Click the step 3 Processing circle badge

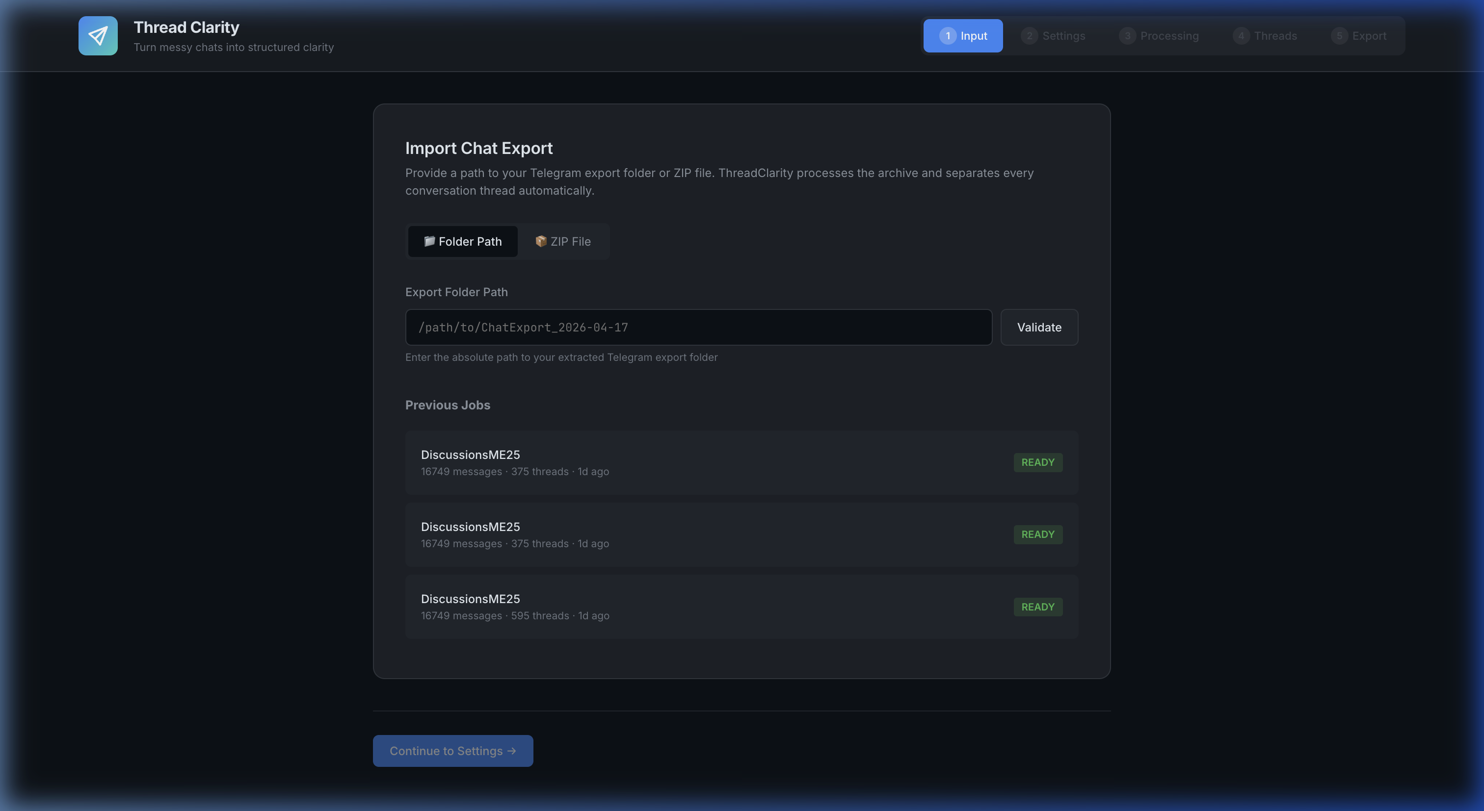(1128, 35)
